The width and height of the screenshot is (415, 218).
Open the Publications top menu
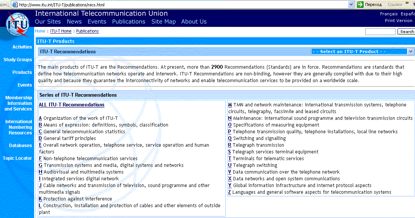[x=129, y=22]
